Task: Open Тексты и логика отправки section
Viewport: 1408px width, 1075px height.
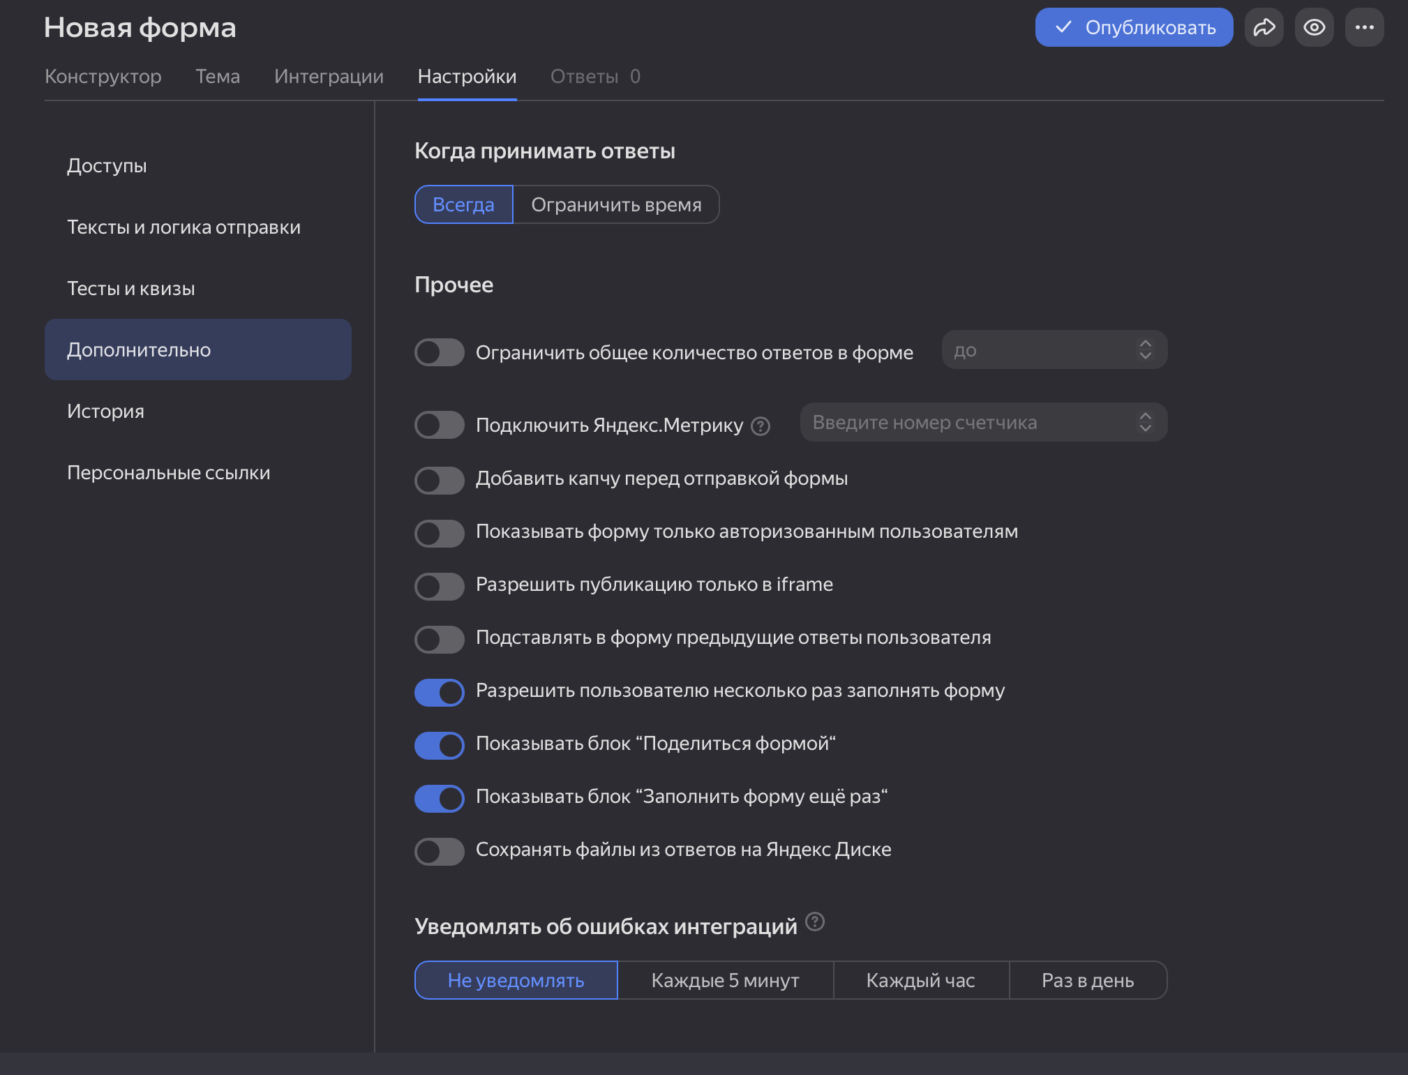Action: pyautogui.click(x=184, y=227)
